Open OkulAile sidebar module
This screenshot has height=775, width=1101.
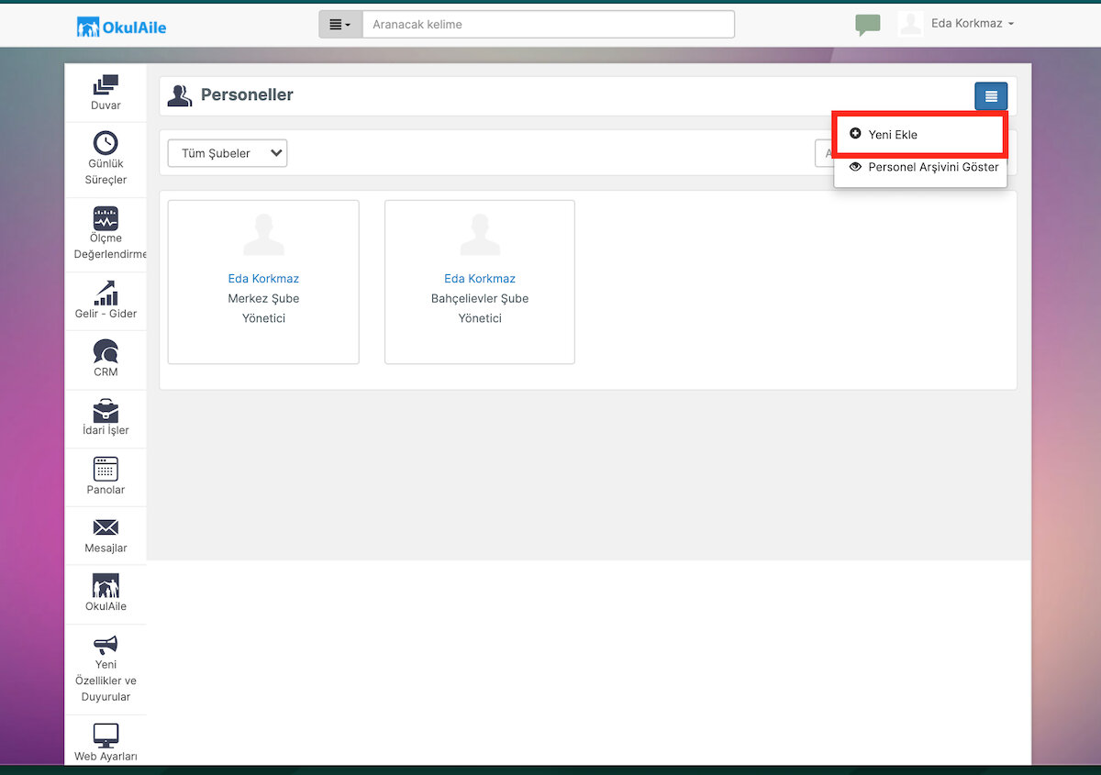click(x=106, y=593)
